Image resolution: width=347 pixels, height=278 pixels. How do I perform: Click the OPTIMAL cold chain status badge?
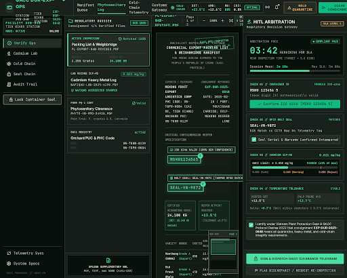tap(251, 7)
